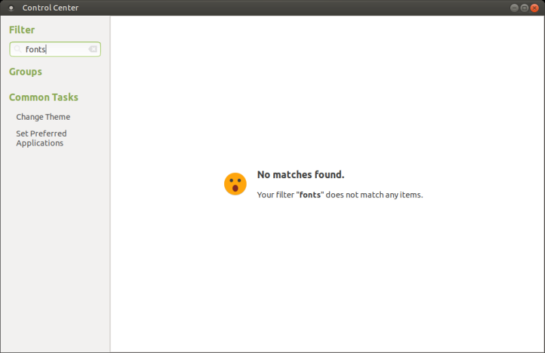Click the Filter heading in the sidebar

click(x=22, y=30)
